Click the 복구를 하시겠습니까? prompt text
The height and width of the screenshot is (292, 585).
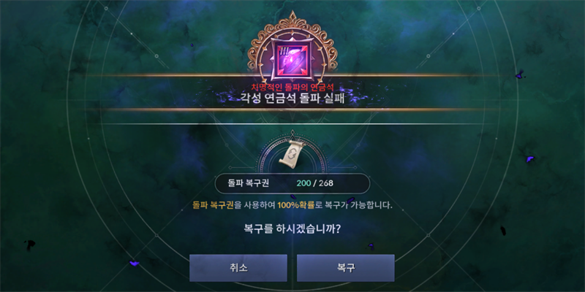[x=292, y=228]
